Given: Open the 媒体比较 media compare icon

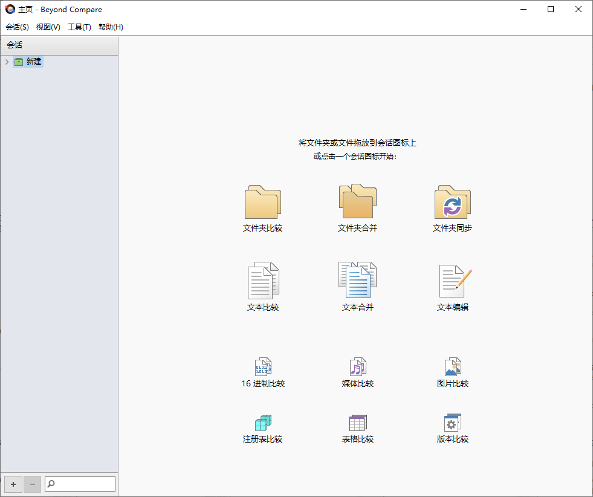Looking at the screenshot, I should click(358, 366).
